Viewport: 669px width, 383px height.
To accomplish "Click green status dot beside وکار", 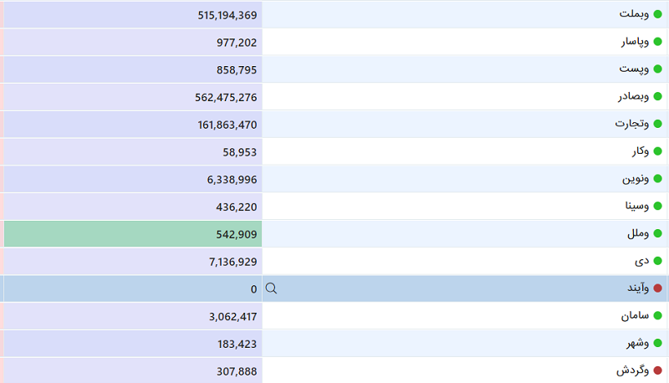I will [657, 151].
